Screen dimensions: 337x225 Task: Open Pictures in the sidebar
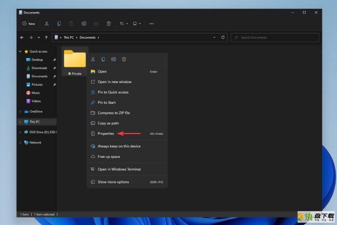[x=37, y=85]
